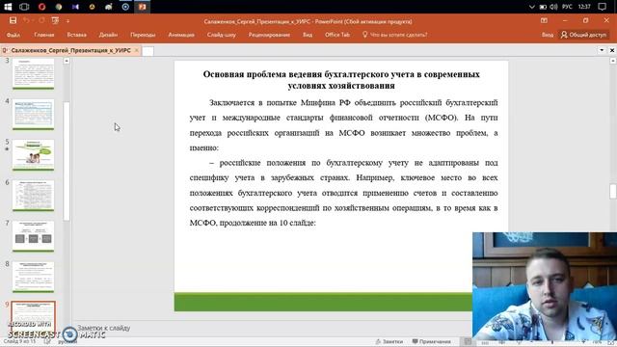Click the 'Заметки к слайду' notes field

[104, 328]
